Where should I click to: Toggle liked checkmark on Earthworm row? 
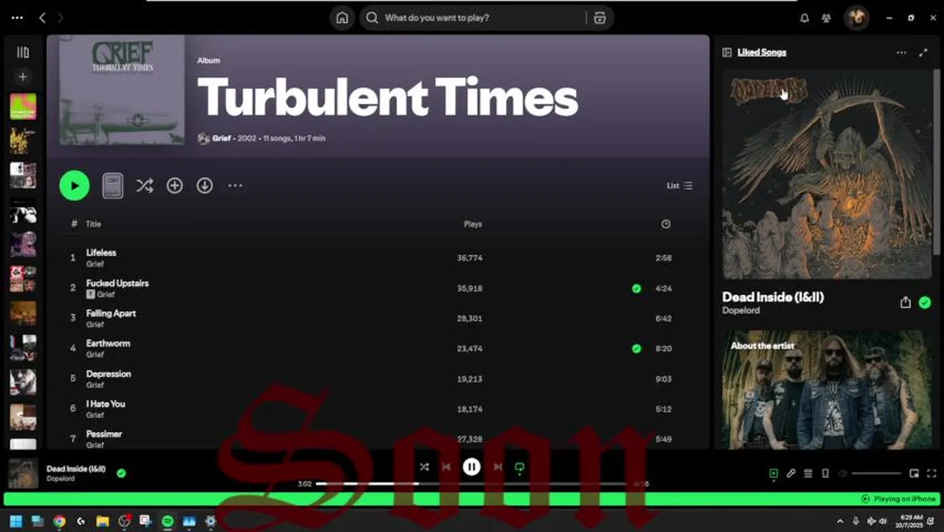click(637, 349)
